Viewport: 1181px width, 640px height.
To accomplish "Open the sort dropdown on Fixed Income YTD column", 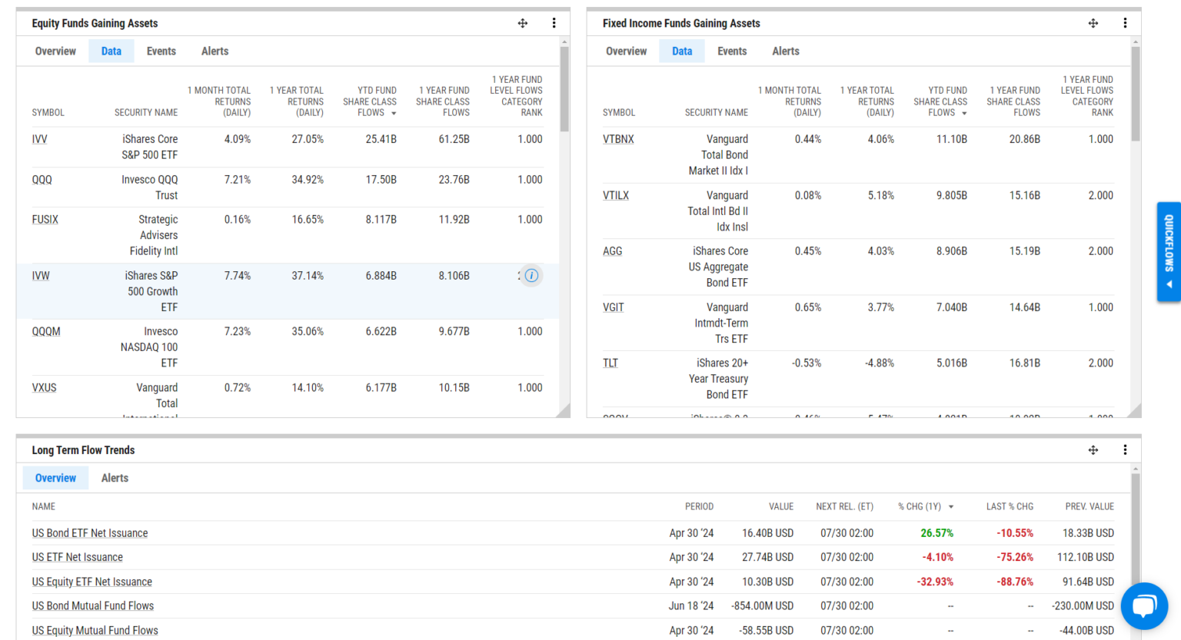I will [966, 112].
